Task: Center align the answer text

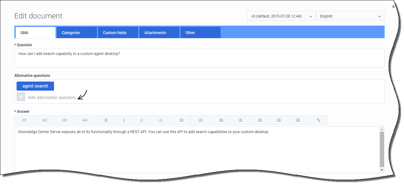Action: [x=241, y=120]
